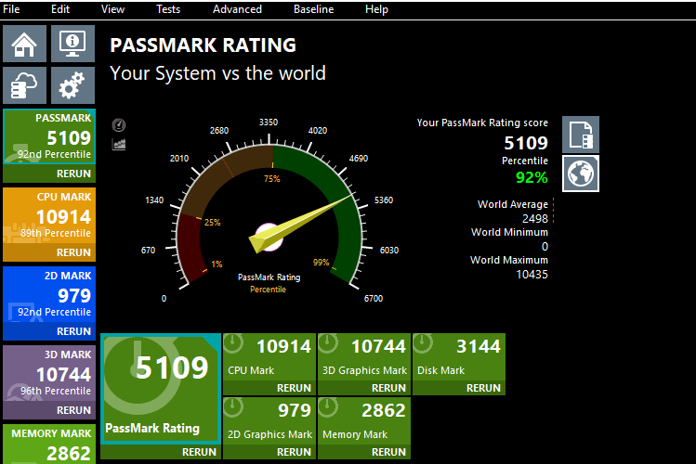Open the Memory Mark 2862 result tile
696x464 pixels.
(x=364, y=421)
